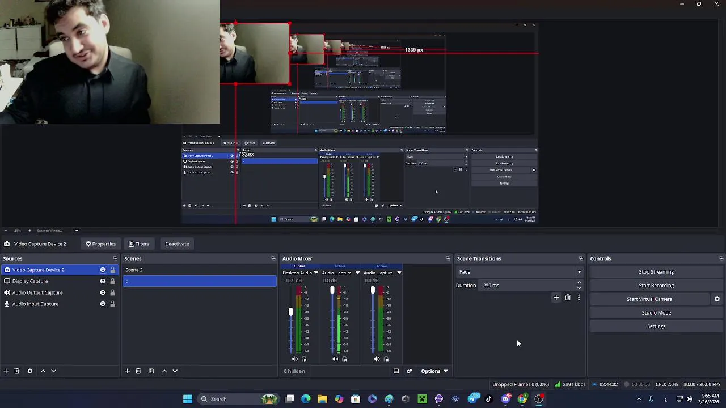Image resolution: width=726 pixels, height=408 pixels.
Task: Click Desktop Audio volume slider handle
Action: click(x=290, y=312)
